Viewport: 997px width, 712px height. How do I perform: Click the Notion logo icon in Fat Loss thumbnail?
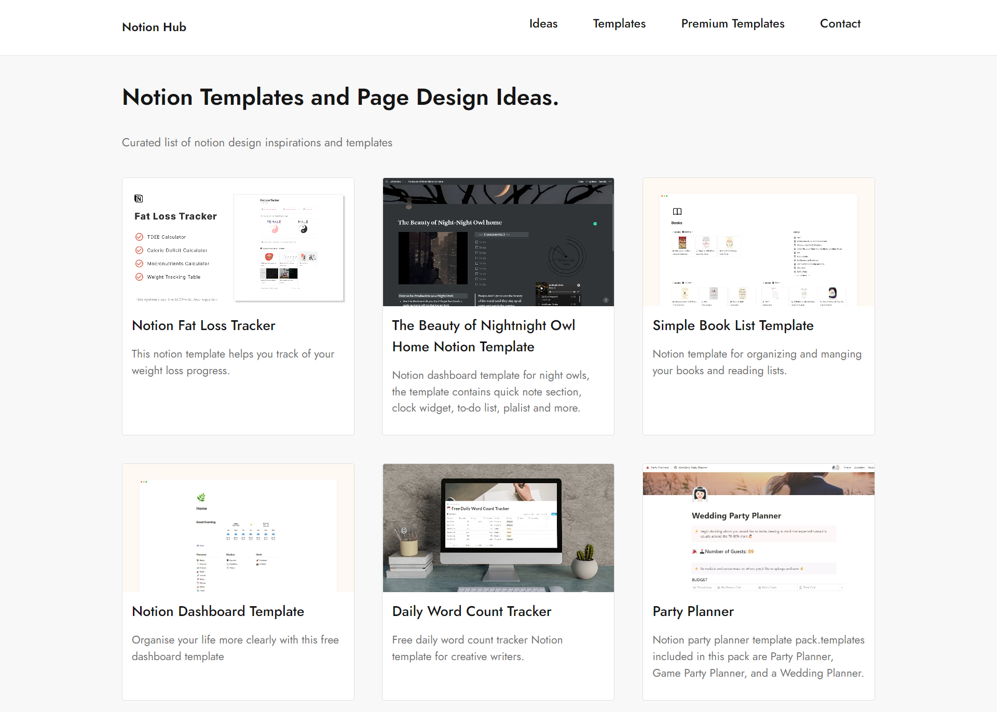pyautogui.click(x=139, y=198)
